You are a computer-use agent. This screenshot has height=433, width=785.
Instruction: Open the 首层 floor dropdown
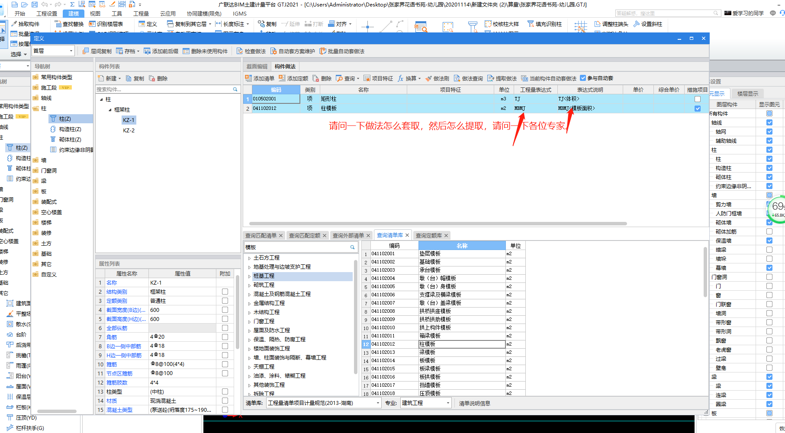[x=71, y=51]
